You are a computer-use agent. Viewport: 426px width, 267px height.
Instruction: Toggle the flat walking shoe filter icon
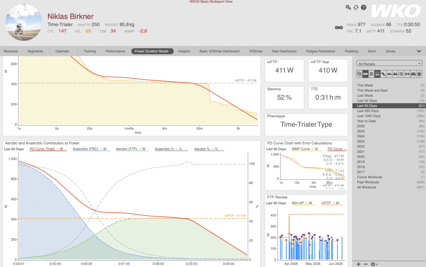click(389, 74)
